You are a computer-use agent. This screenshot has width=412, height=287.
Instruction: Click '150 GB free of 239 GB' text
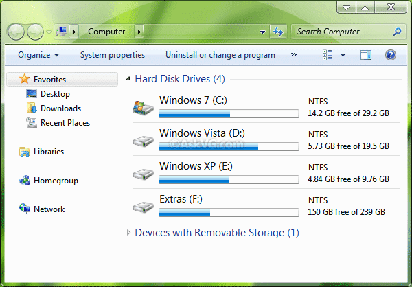tap(346, 212)
